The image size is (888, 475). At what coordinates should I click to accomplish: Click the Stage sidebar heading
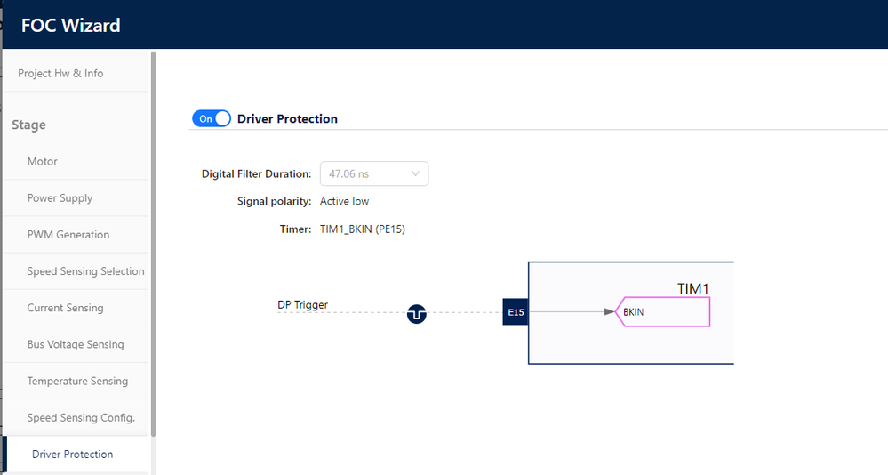[x=28, y=125]
